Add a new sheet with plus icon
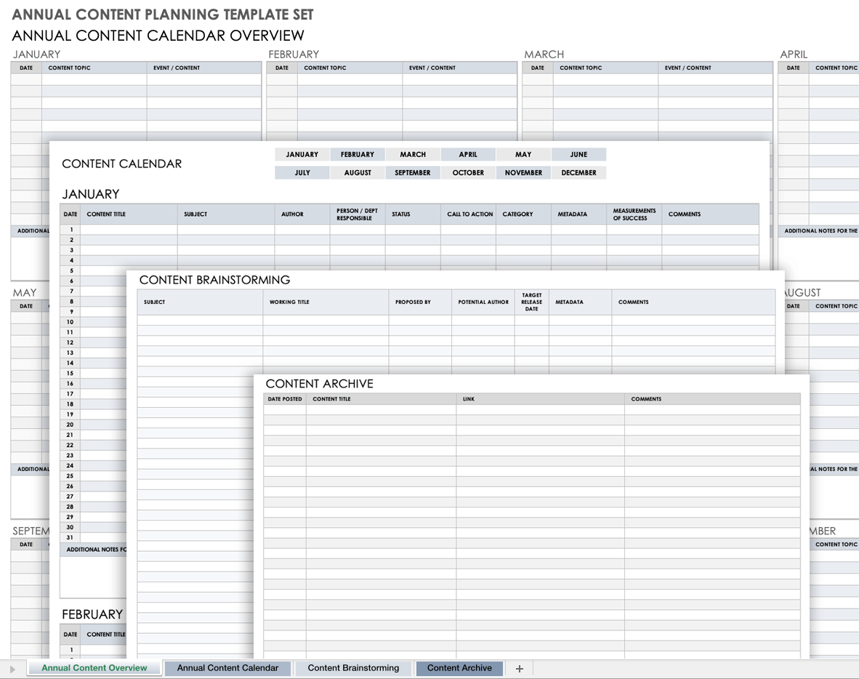This screenshot has width=859, height=679. [x=519, y=669]
